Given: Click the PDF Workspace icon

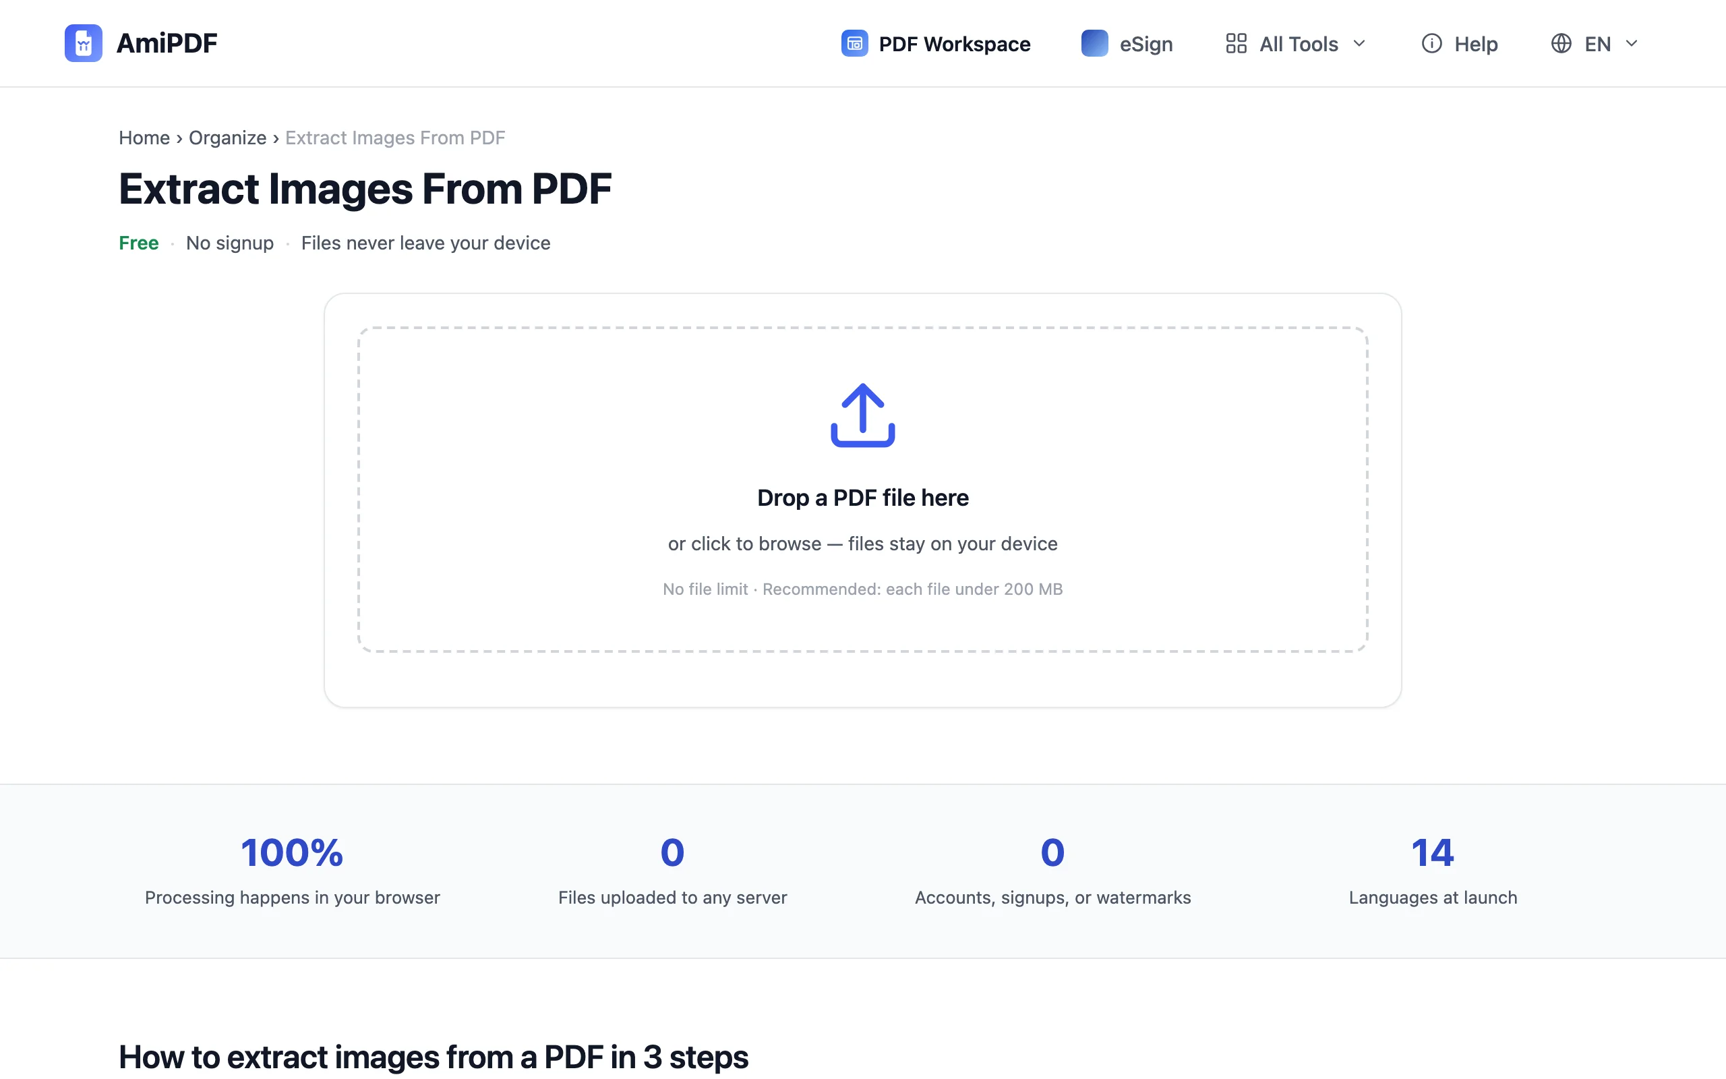Looking at the screenshot, I should 854,44.
